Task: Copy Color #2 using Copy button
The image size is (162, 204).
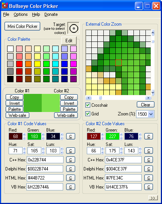Action: tap(69, 97)
